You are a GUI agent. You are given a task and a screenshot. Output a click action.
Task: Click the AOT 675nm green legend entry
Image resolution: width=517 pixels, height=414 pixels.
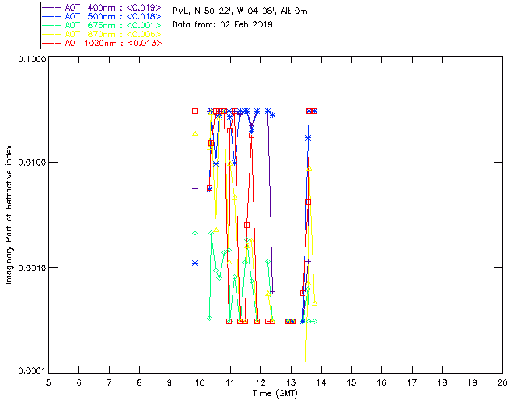(x=102, y=25)
